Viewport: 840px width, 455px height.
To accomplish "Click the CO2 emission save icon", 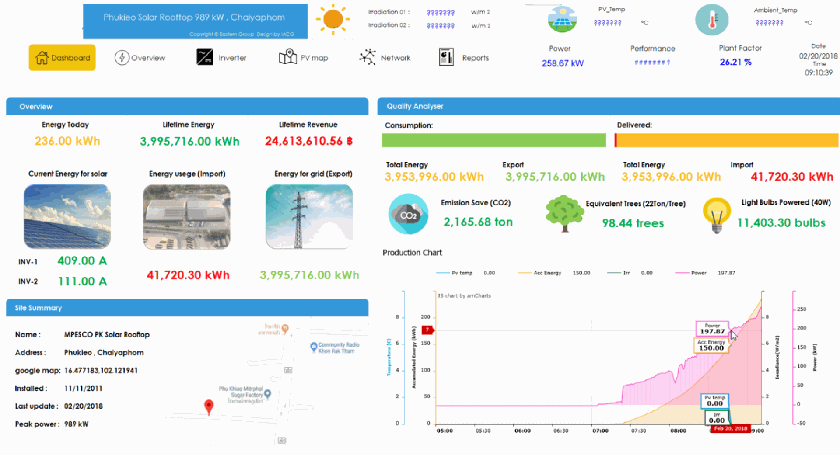I will 408,214.
